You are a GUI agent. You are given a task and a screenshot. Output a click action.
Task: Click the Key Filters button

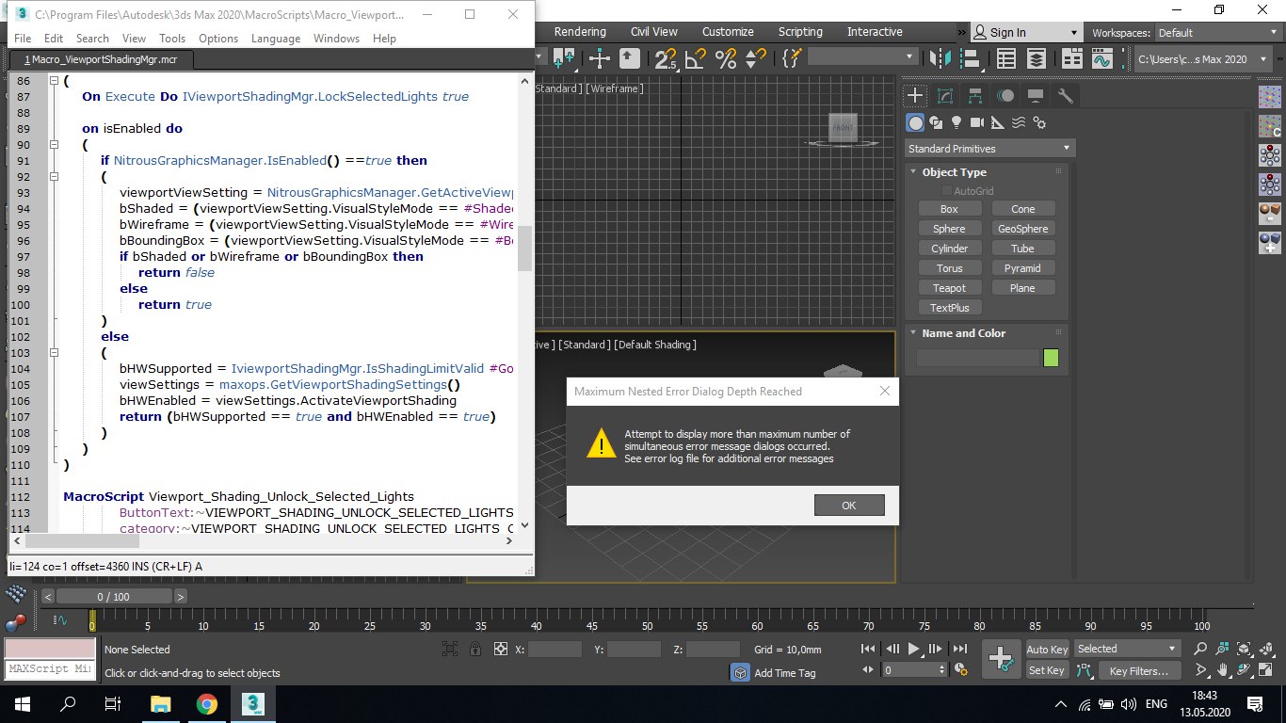coord(1138,671)
